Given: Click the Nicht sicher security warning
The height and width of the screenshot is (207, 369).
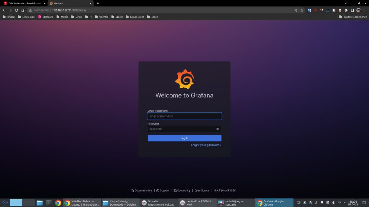Looking at the screenshot, I should 39,10.
